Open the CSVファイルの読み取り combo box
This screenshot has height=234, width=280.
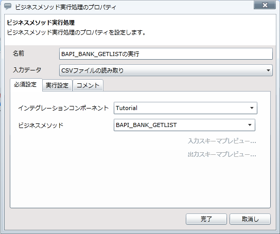click(x=166, y=70)
